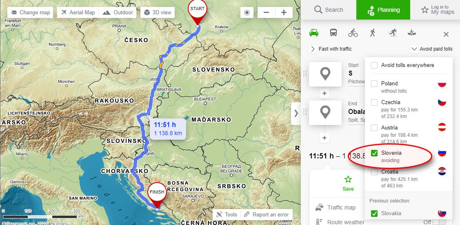
Task: Select the cross-country skiing icon
Action: click(x=392, y=33)
